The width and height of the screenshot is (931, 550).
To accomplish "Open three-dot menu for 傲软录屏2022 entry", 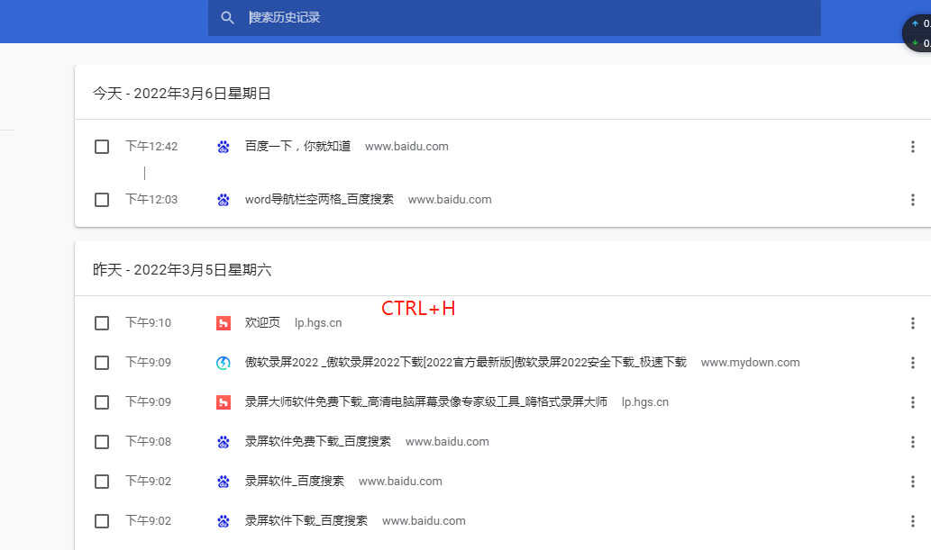I will tap(913, 363).
